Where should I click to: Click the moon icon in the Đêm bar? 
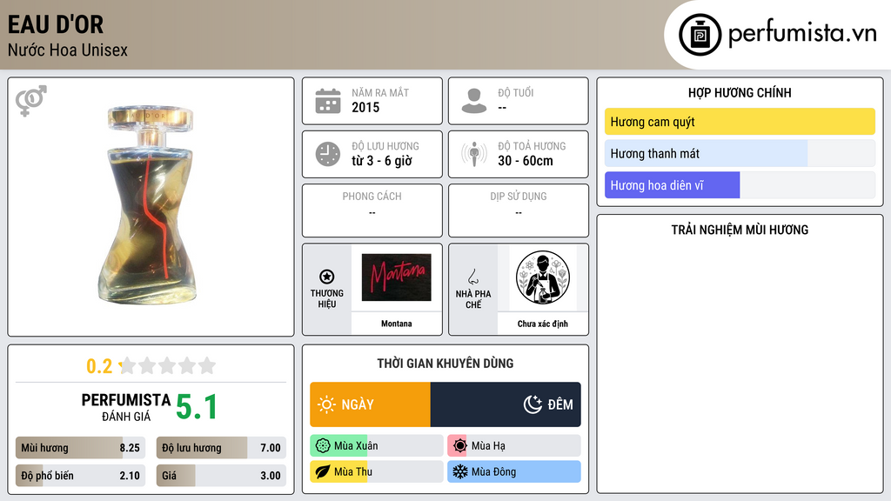tap(533, 404)
